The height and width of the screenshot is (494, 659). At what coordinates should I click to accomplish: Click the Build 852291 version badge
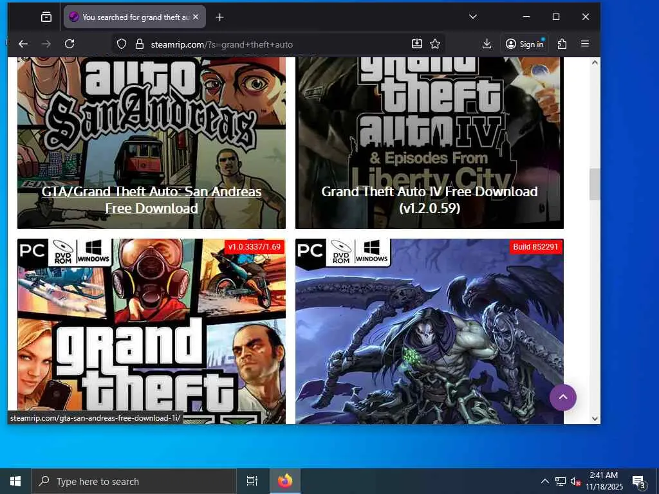[535, 247]
